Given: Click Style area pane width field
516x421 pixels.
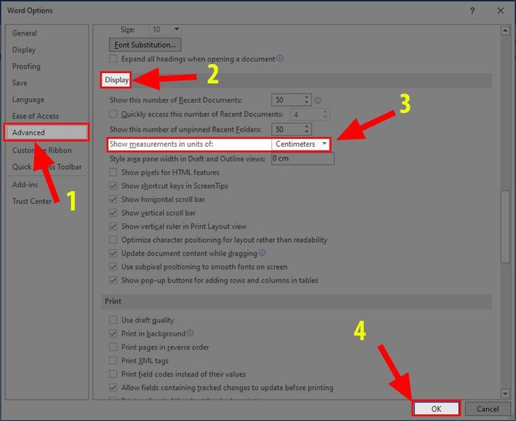Looking at the screenshot, I should [302, 159].
